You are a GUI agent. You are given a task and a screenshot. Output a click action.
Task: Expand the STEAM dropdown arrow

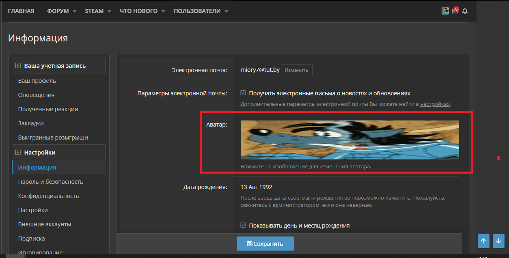[109, 11]
